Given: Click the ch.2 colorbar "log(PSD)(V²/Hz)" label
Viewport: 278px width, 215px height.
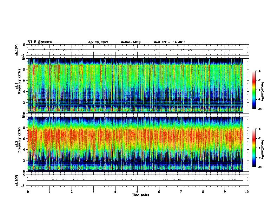Looking at the screenshot, I should [263, 149].
